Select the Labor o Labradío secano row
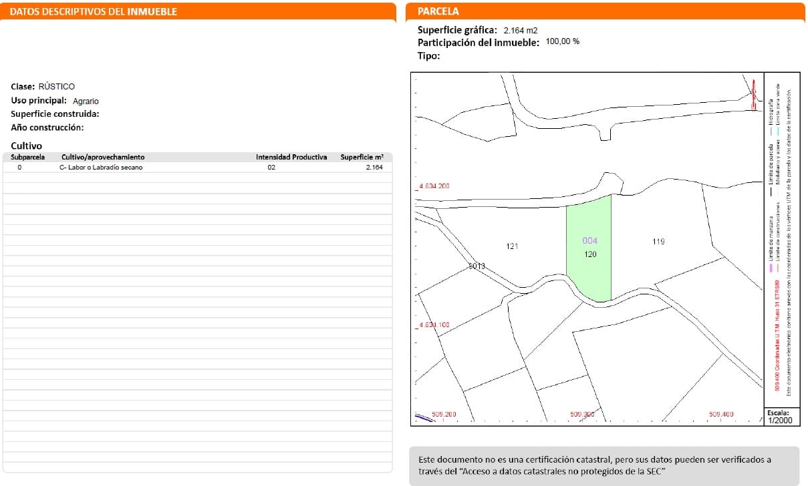Screen dimensions: 808x486 (101, 168)
